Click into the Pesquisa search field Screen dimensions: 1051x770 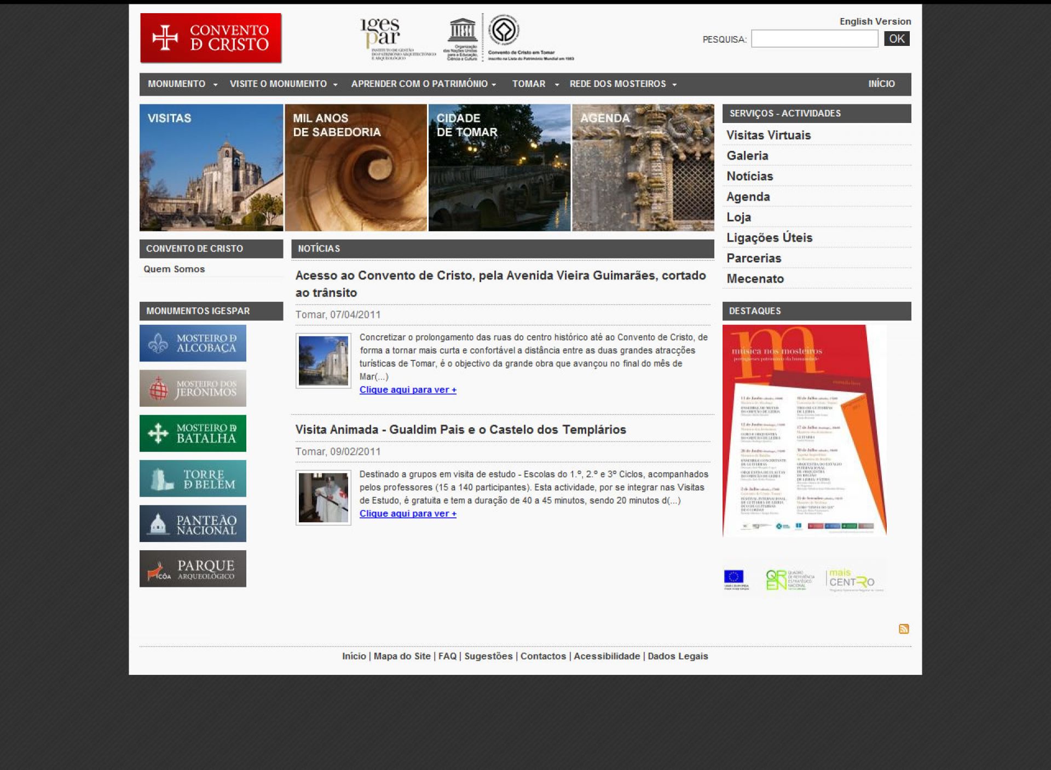814,39
